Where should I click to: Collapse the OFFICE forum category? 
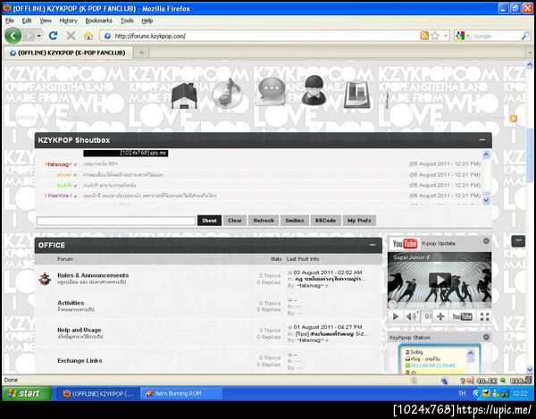pyautogui.click(x=373, y=245)
